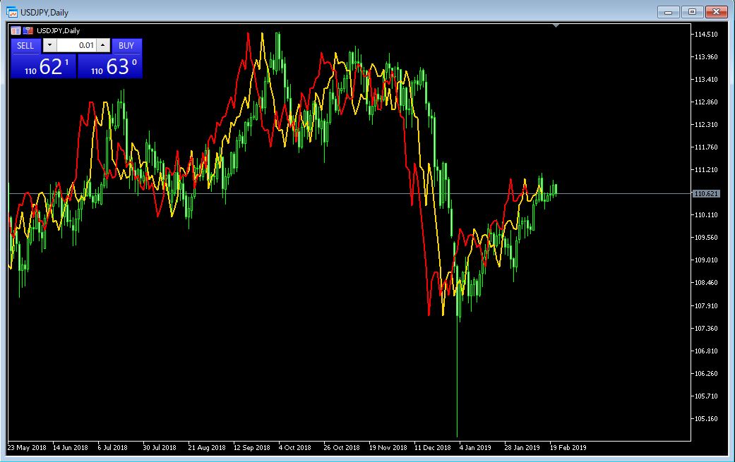Click the 4 Jan 2019 date label

tap(475, 447)
